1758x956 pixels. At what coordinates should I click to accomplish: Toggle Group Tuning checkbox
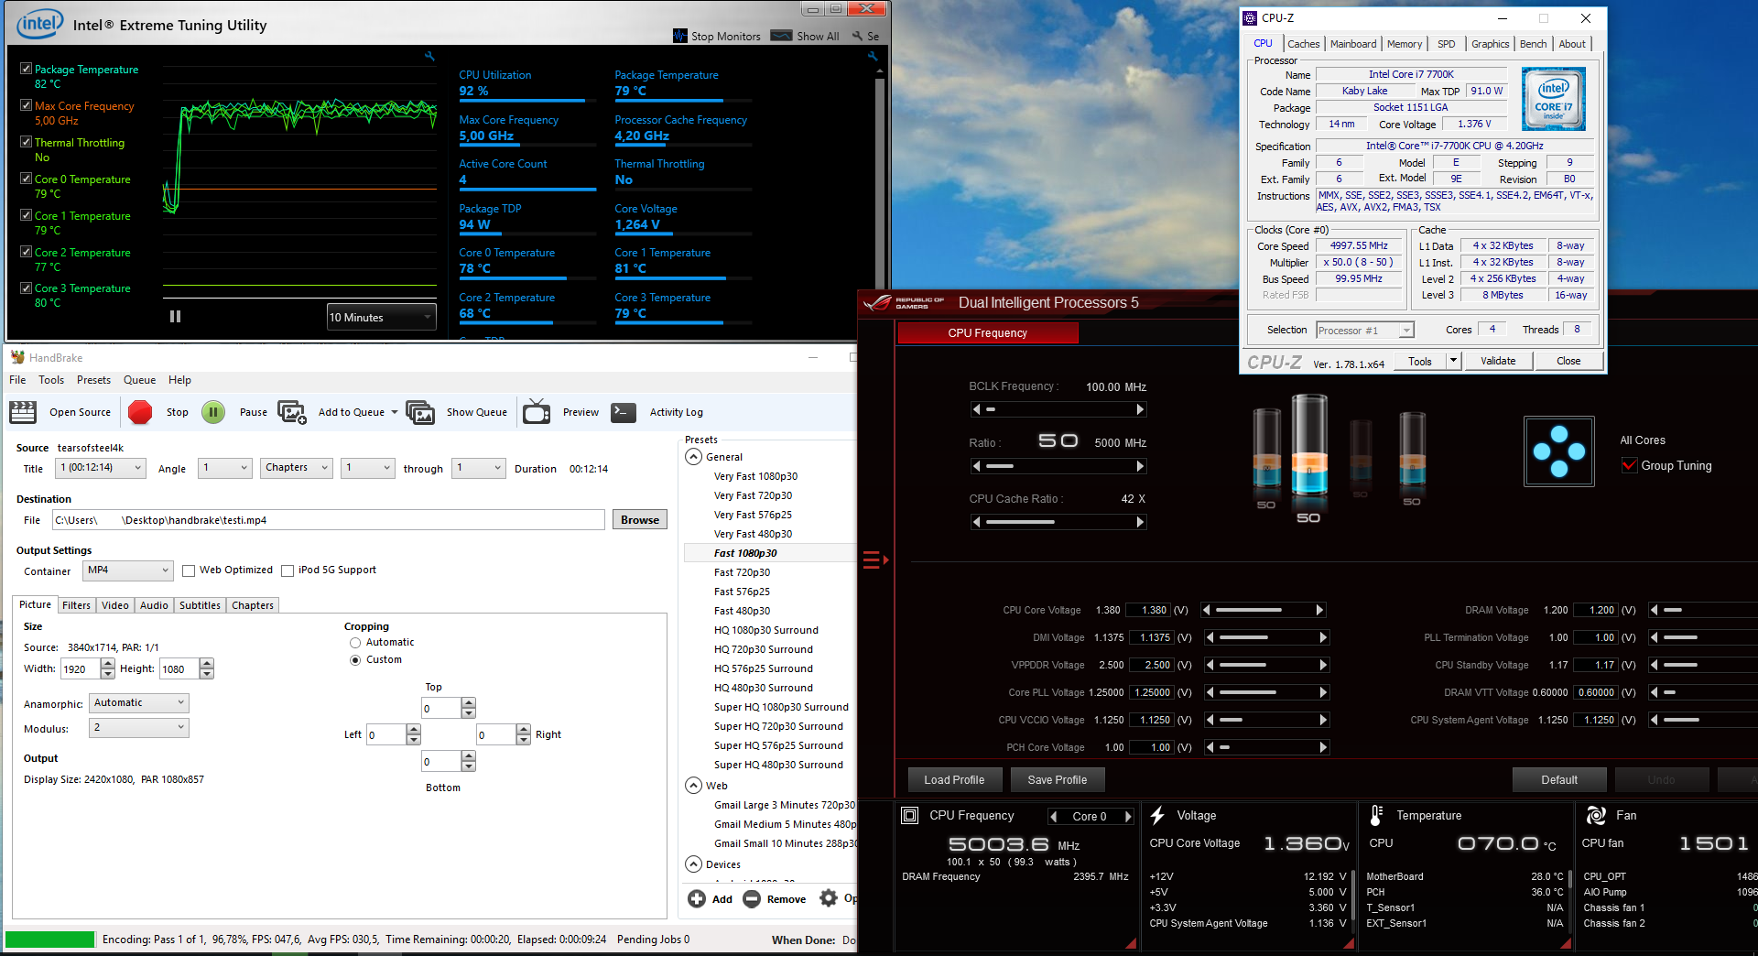click(1629, 465)
